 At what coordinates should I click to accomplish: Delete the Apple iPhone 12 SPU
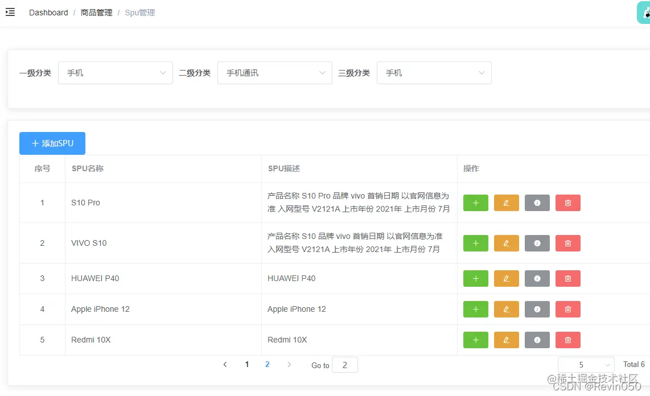(567, 309)
